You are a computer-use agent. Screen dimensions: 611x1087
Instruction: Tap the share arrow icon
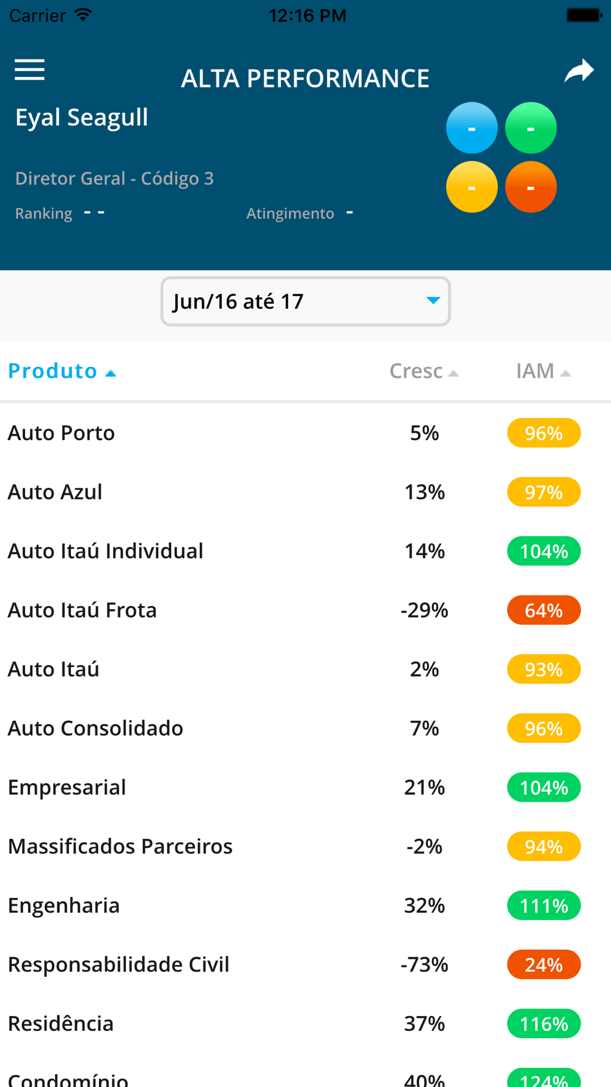coord(579,71)
